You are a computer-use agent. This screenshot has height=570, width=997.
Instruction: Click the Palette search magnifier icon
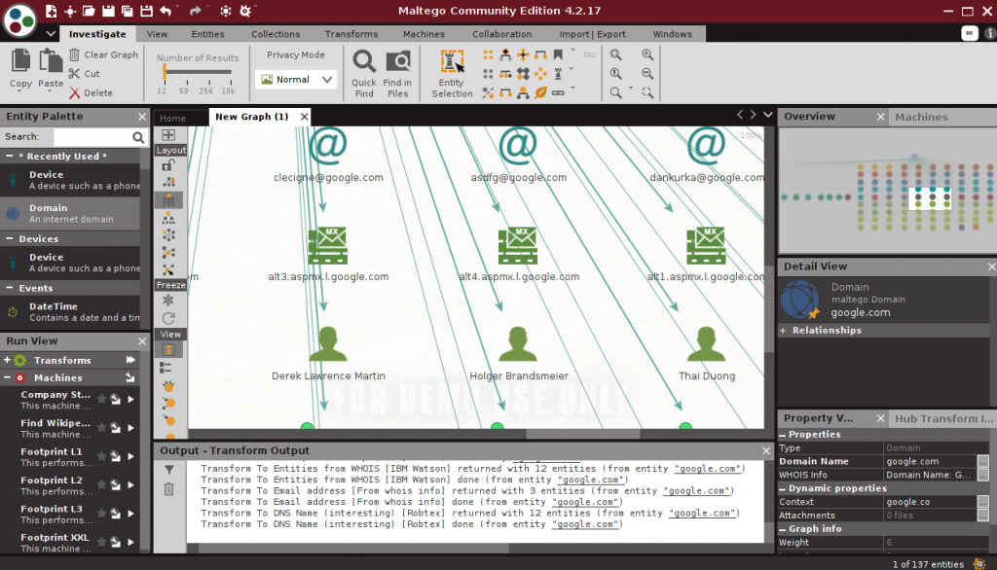138,136
